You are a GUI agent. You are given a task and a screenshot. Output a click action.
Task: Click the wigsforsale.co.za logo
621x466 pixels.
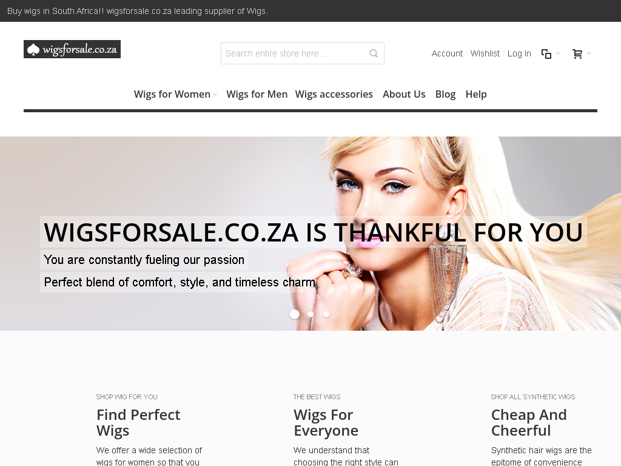72,49
